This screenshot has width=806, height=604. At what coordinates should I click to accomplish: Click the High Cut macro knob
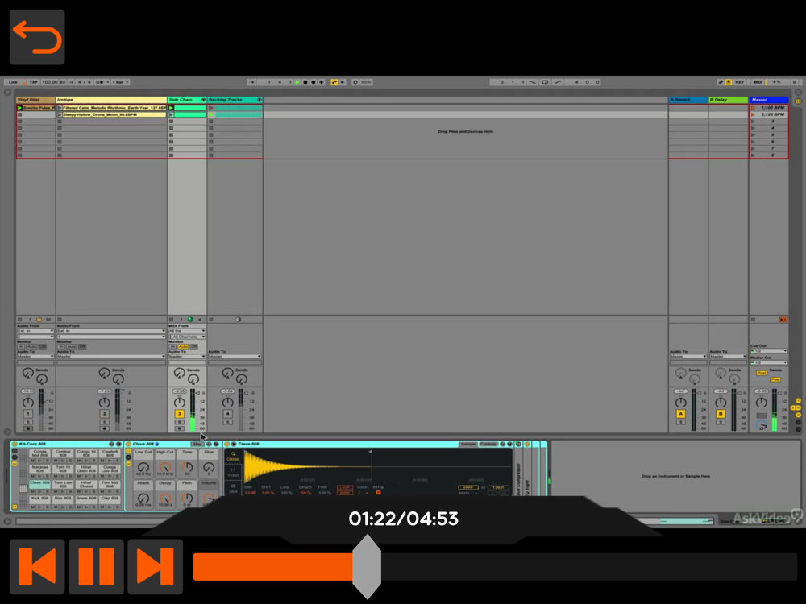click(x=165, y=467)
